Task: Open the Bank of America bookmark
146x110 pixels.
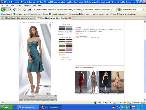Action: point(100,14)
